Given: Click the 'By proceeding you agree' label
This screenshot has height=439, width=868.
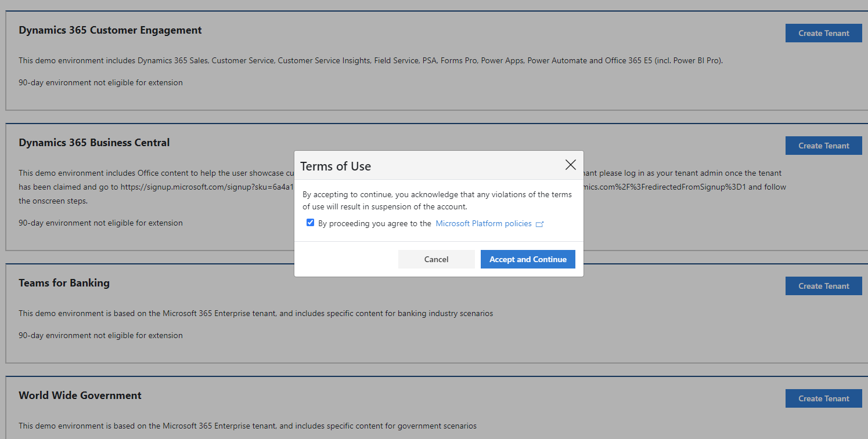Looking at the screenshot, I should [374, 224].
